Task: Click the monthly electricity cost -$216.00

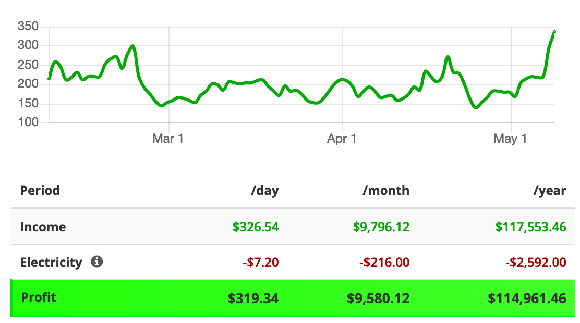Action: point(385,263)
